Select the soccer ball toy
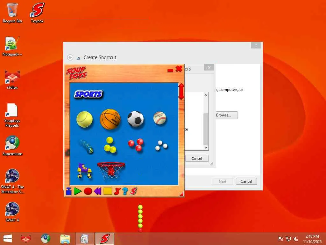This screenshot has width=326, height=245. click(136, 119)
